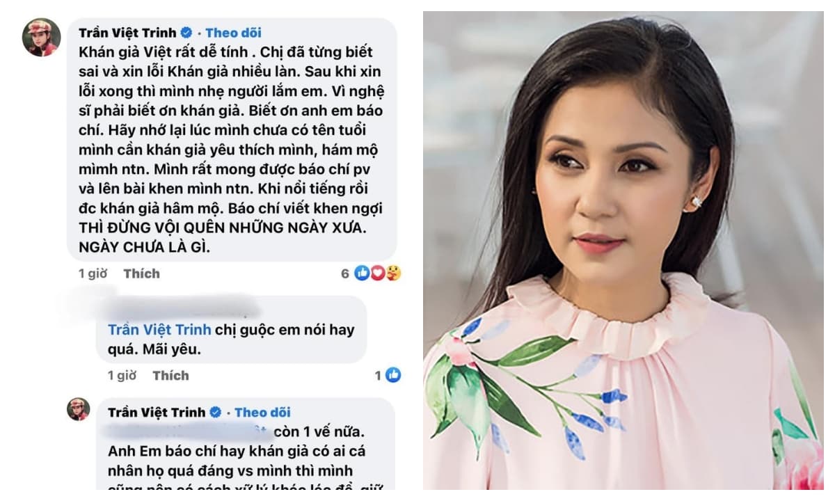Screen dimensions: 835x501
Task: Like the reply comment using Thích
Action: click(x=170, y=375)
